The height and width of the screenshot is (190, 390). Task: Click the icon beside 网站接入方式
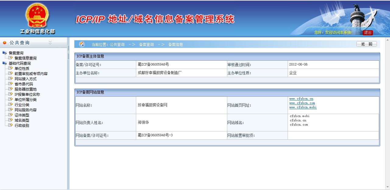pos(11,79)
